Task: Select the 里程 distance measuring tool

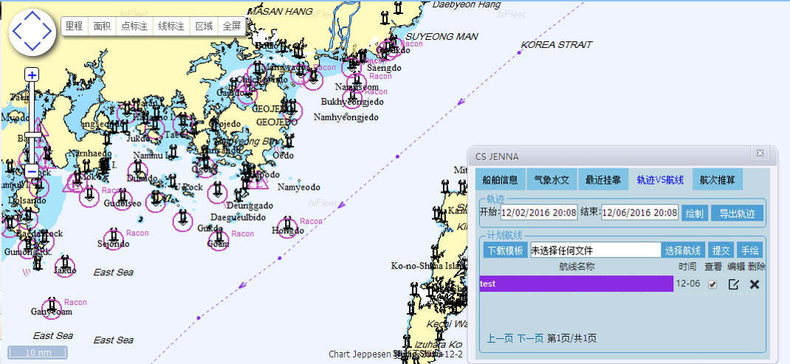Action: click(x=74, y=27)
